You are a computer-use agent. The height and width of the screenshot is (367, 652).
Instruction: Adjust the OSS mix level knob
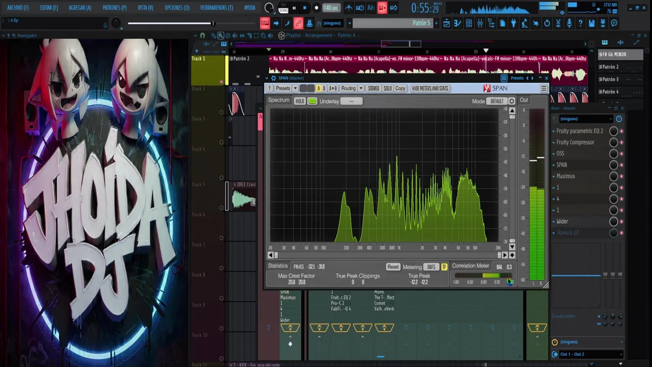pyautogui.click(x=614, y=153)
